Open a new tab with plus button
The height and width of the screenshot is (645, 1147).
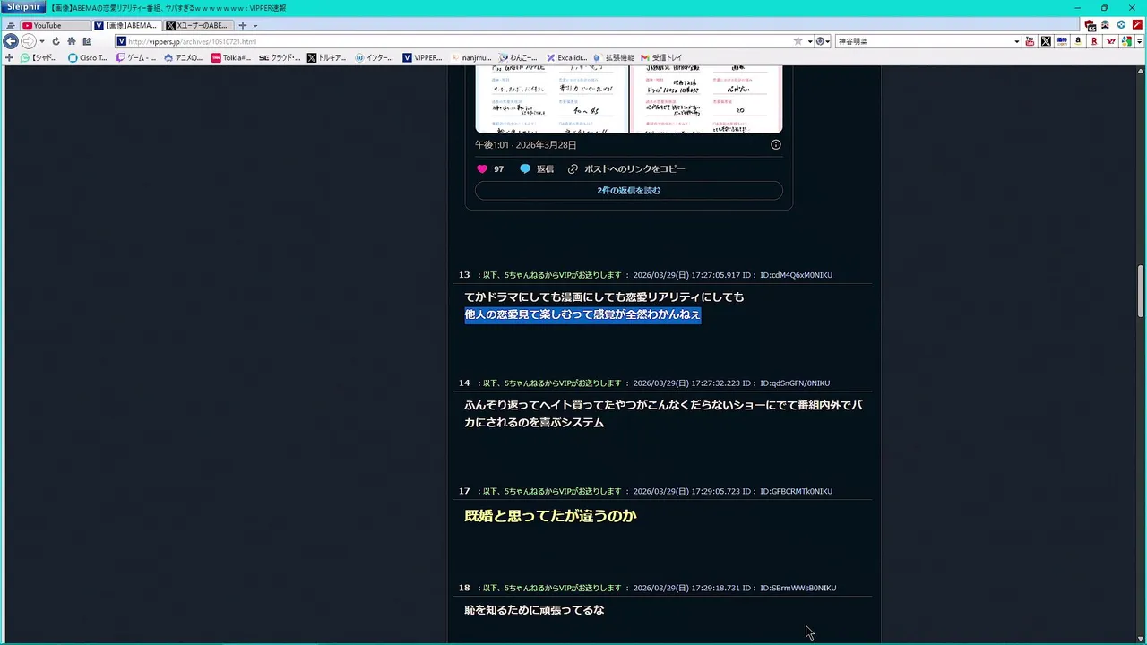242,25
